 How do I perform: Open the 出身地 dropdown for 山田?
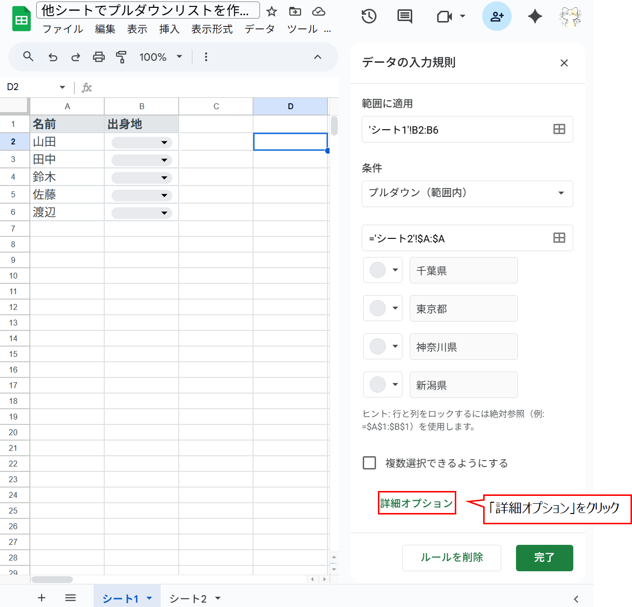[x=164, y=142]
